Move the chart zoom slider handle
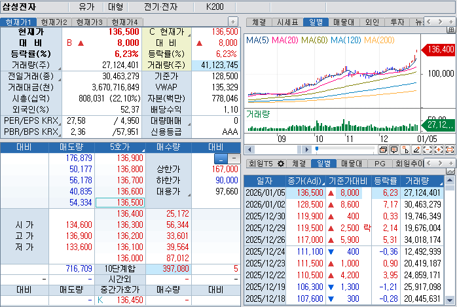 click(x=317, y=149)
